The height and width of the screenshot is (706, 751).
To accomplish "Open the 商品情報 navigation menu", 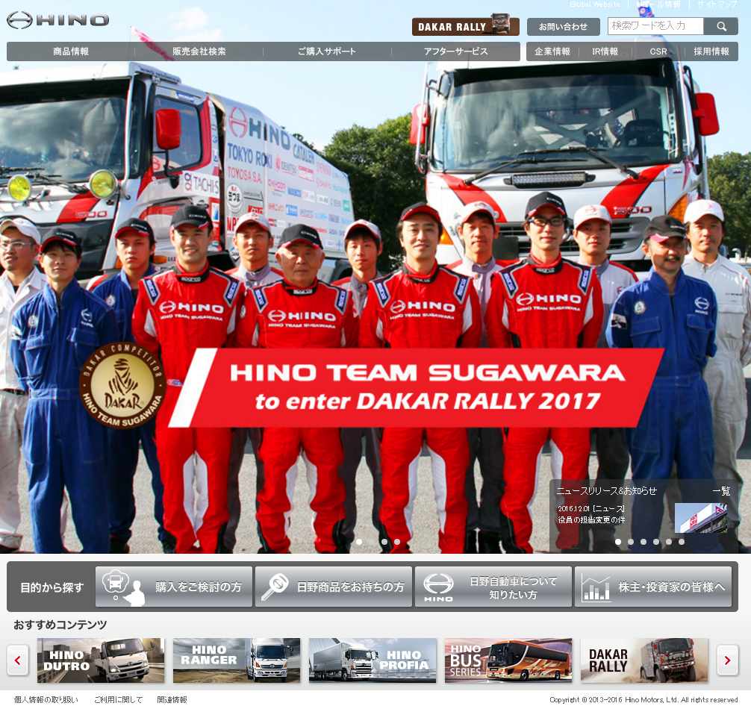I will pyautogui.click(x=71, y=51).
